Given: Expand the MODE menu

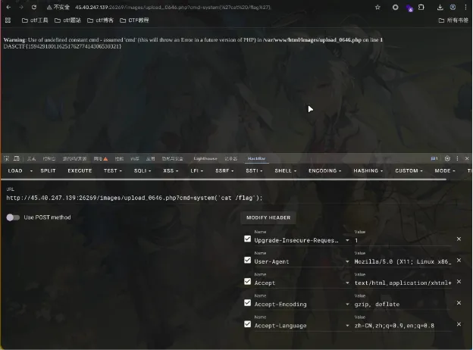Looking at the screenshot, I should click(445, 170).
